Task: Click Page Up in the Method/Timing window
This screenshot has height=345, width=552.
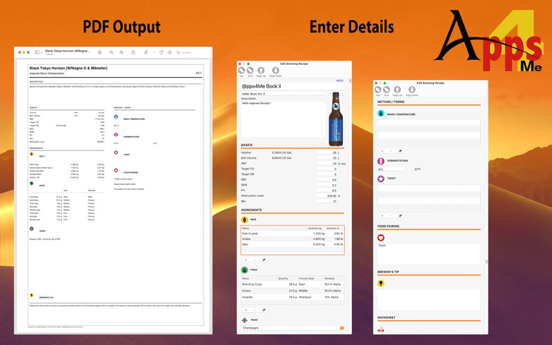Action: 397,90
